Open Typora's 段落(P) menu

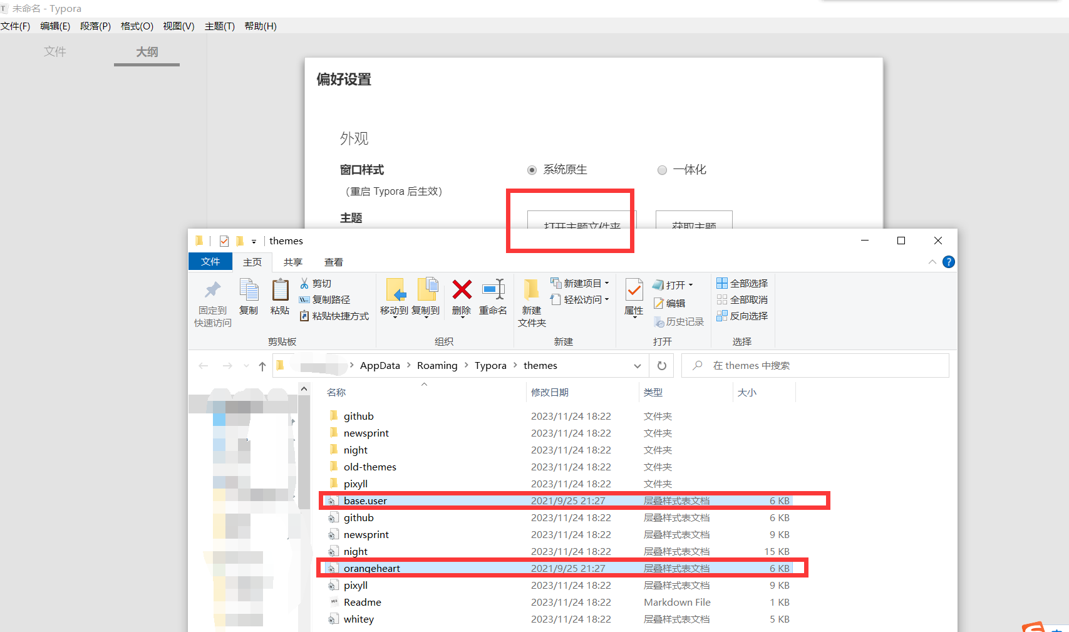[x=95, y=26]
